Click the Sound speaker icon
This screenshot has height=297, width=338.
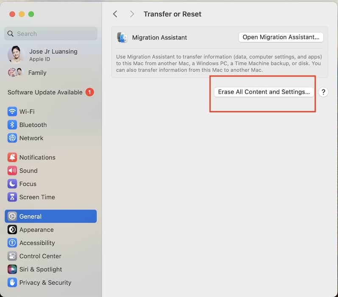click(x=12, y=171)
